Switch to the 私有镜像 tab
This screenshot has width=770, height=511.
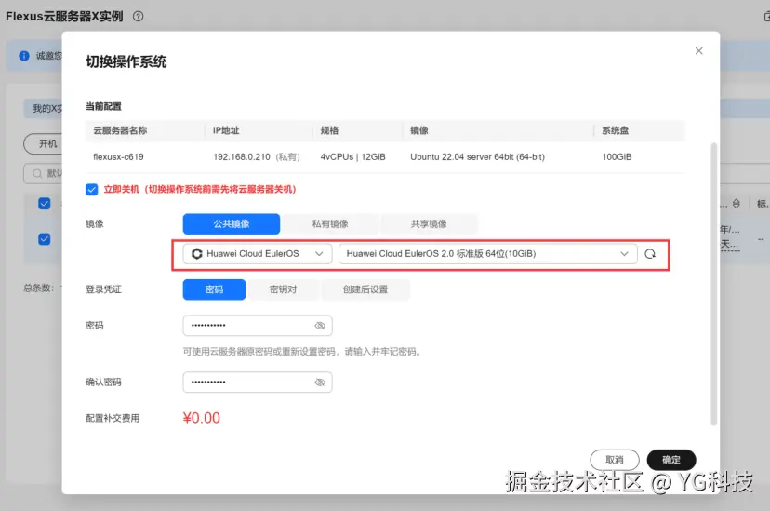click(330, 224)
